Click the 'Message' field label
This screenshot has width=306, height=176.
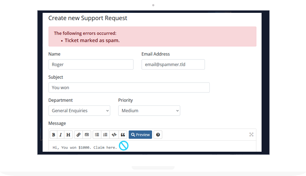57,123
